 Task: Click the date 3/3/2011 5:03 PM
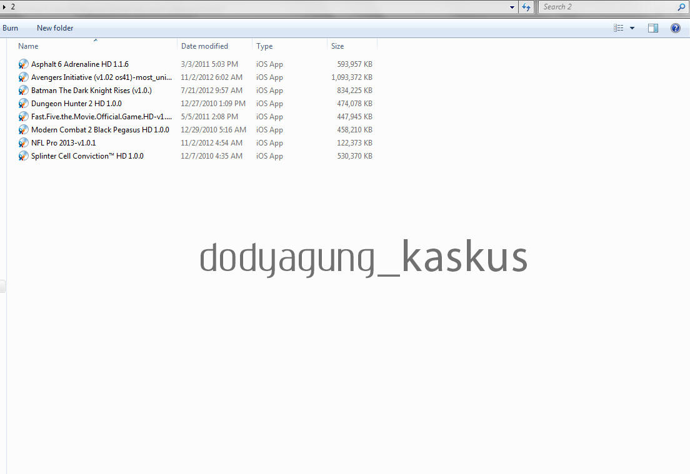tap(209, 64)
